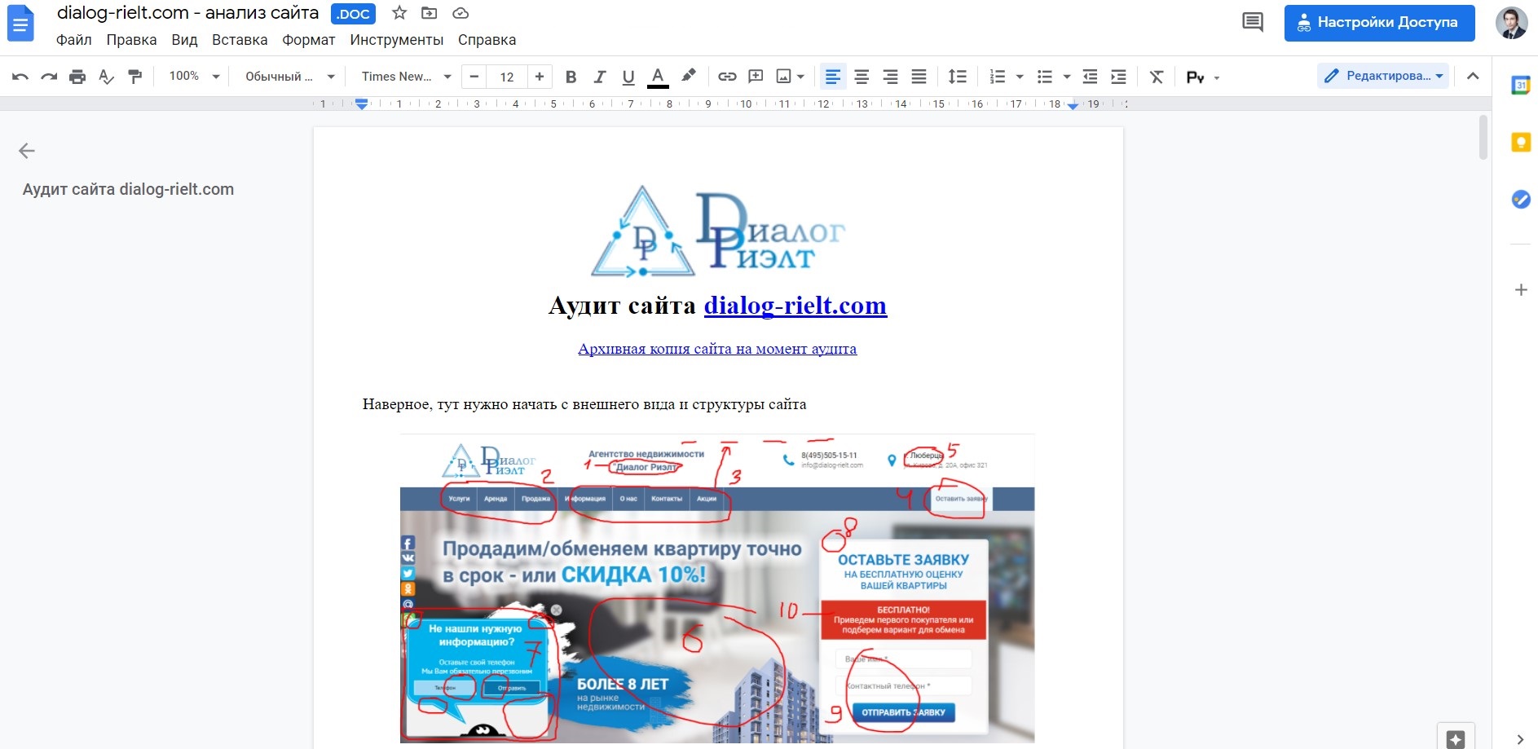Viewport: 1538px width, 749px height.
Task: Hide the menus with the up chevron
Action: click(x=1473, y=76)
